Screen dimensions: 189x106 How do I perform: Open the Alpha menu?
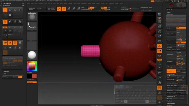pos(28,3)
